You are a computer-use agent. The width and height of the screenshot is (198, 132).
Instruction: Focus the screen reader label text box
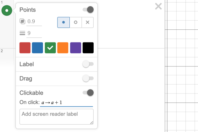pos(56,117)
